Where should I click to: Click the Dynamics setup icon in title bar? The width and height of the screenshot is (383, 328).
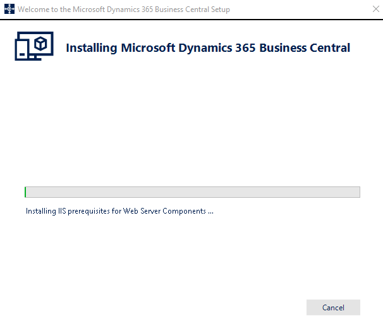pyautogui.click(x=9, y=9)
